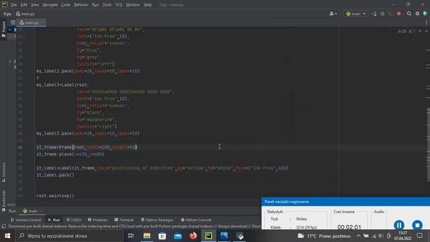Open the View menu

35,5
